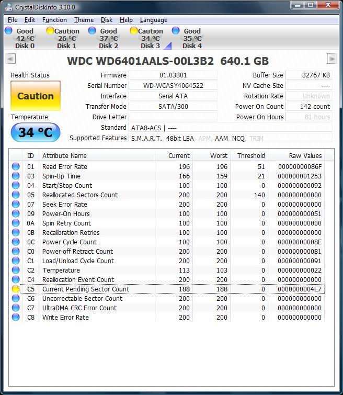Image resolution: width=343 pixels, height=395 pixels.
Task: Click blue status icon for Read Error Rate
Action: tap(16, 166)
